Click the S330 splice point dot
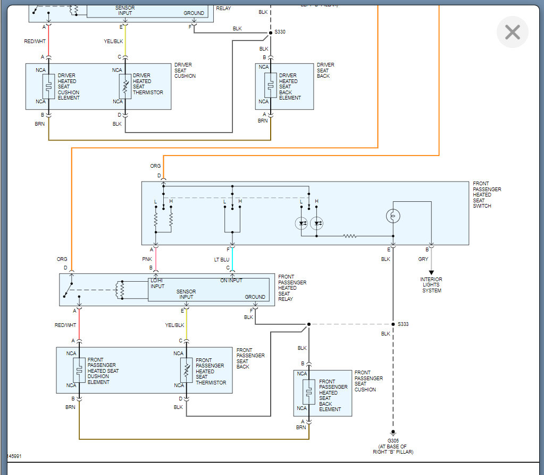Image resolution: width=544 pixels, height=475 pixels. coord(271,32)
